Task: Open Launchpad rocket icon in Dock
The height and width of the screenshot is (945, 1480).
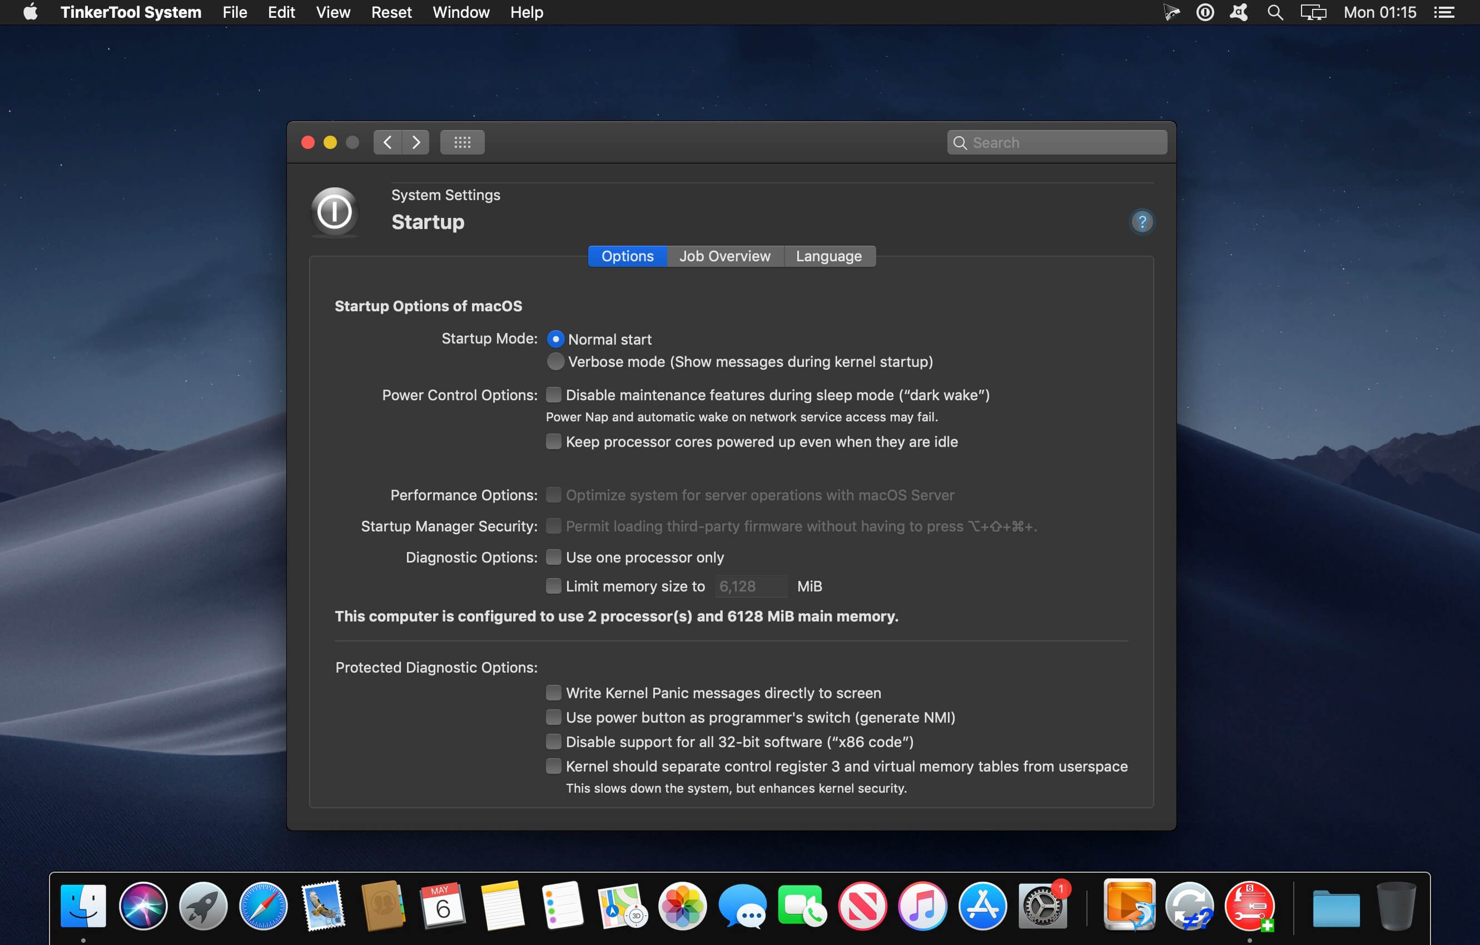Action: 203,906
